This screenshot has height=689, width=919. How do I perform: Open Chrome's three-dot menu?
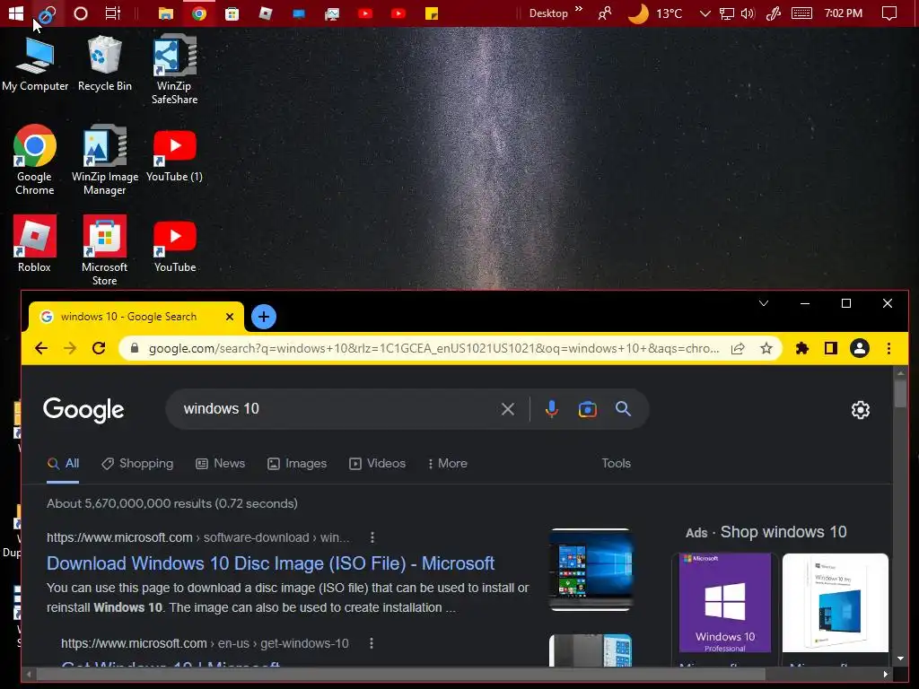coord(889,349)
